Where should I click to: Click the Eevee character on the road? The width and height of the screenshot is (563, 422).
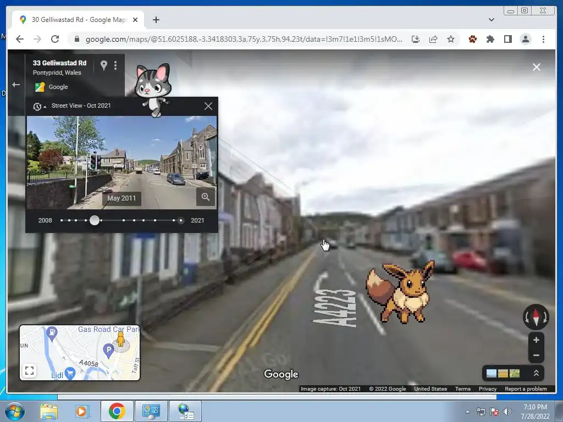pos(399,292)
